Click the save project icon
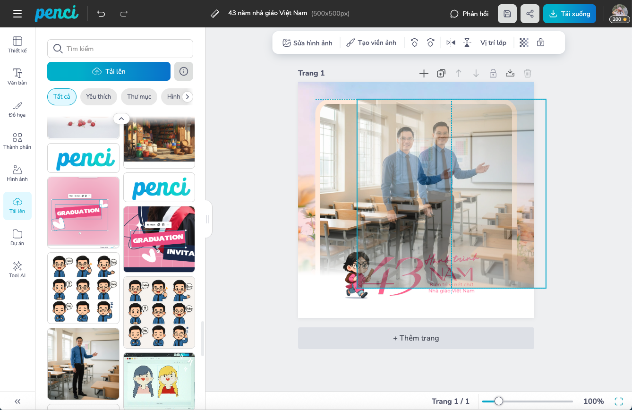This screenshot has height=410, width=632. pyautogui.click(x=507, y=14)
